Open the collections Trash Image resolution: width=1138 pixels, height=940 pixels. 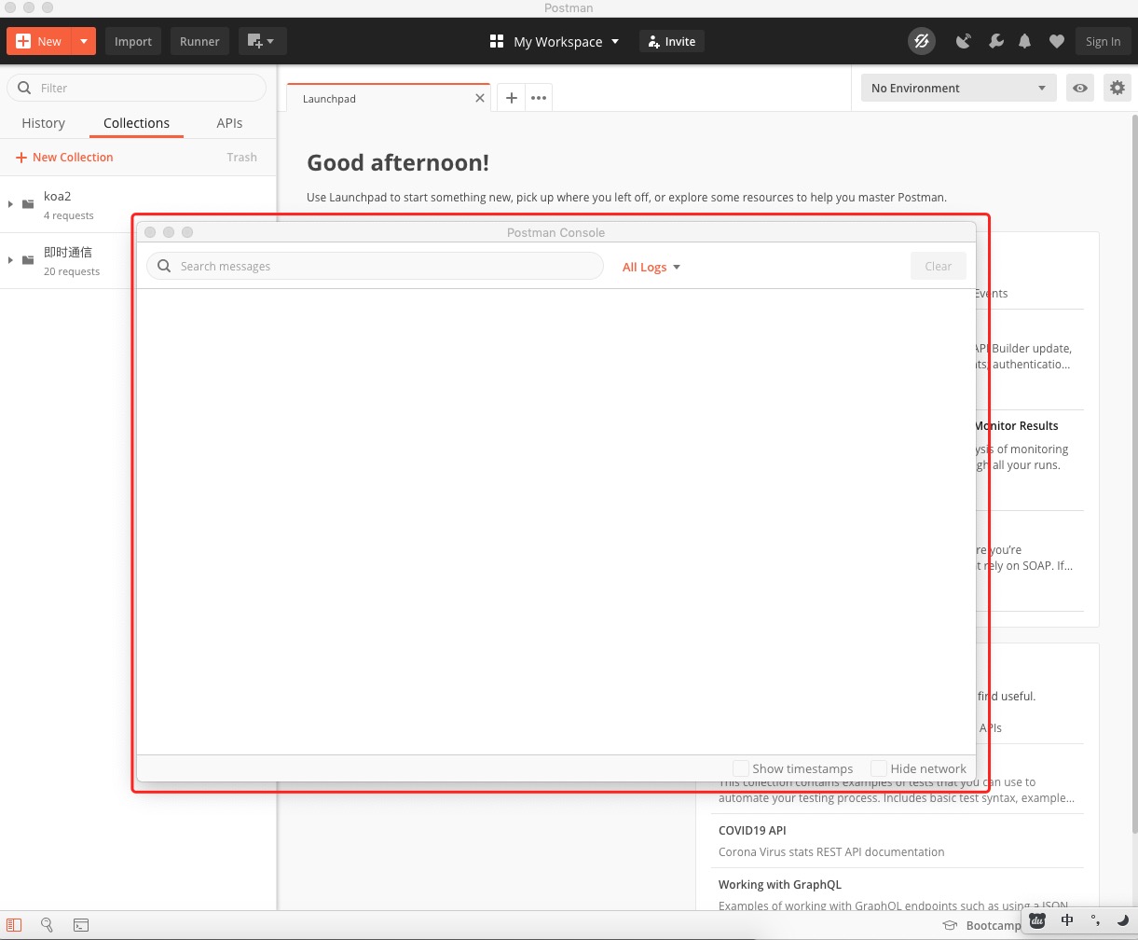click(241, 158)
